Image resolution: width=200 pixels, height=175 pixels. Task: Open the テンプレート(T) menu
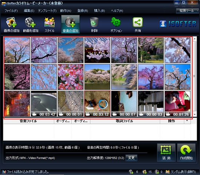pyautogui.click(x=47, y=11)
